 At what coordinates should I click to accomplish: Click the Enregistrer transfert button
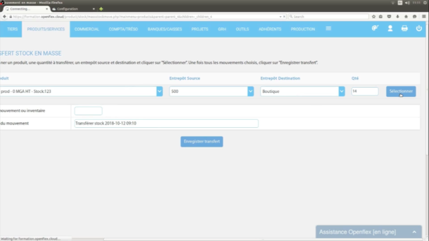tap(202, 141)
